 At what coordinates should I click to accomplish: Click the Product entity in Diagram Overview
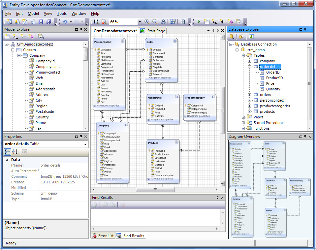(276, 222)
